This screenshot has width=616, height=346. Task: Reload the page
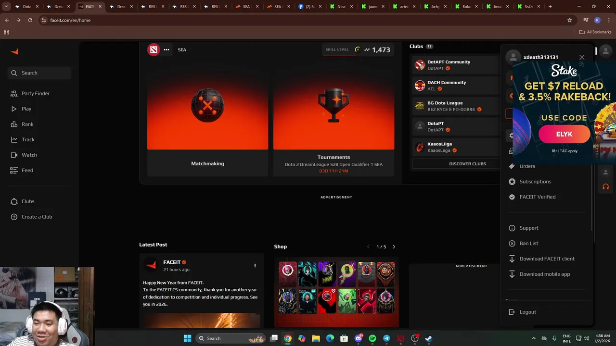pyautogui.click(x=30, y=20)
